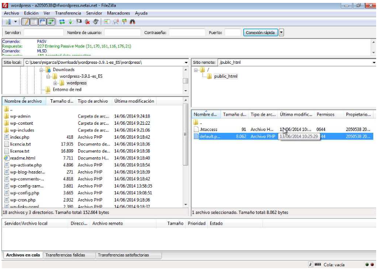Toggle the local directory tree display
This screenshot has width=380, height=273.
[x=34, y=22]
